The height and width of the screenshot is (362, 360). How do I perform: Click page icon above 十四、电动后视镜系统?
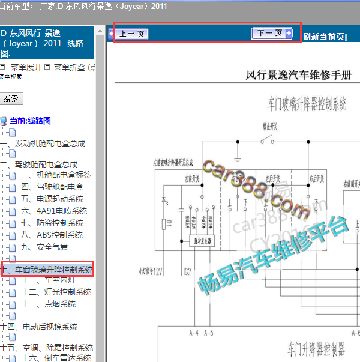[x=13, y=316]
